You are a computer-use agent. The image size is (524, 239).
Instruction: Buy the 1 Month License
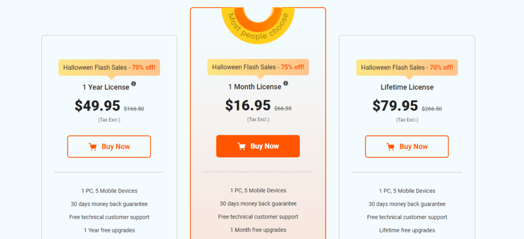click(x=258, y=146)
